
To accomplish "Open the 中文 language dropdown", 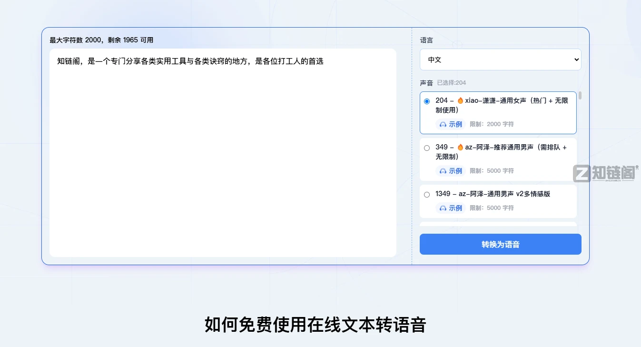I will coord(500,59).
